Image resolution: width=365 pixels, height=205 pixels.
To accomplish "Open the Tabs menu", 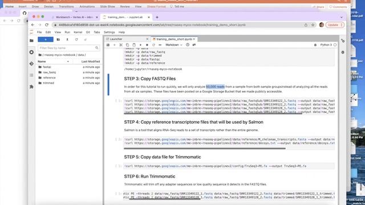I will 97,32.
